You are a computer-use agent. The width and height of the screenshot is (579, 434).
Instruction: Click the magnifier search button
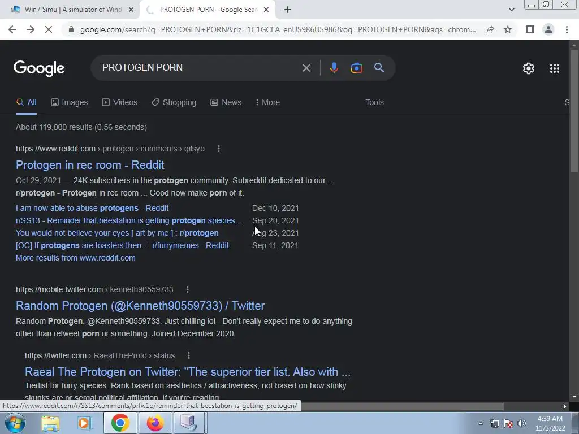(x=379, y=68)
